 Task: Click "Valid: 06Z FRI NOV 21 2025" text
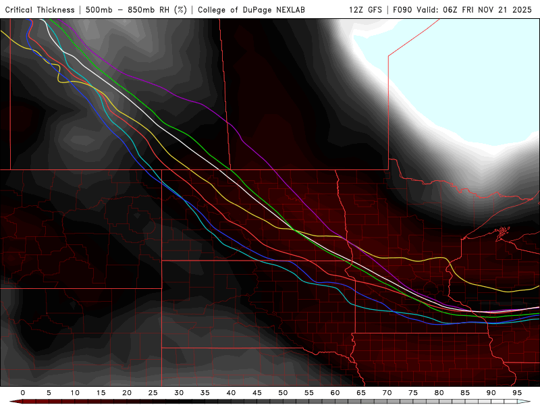[x=475, y=10]
